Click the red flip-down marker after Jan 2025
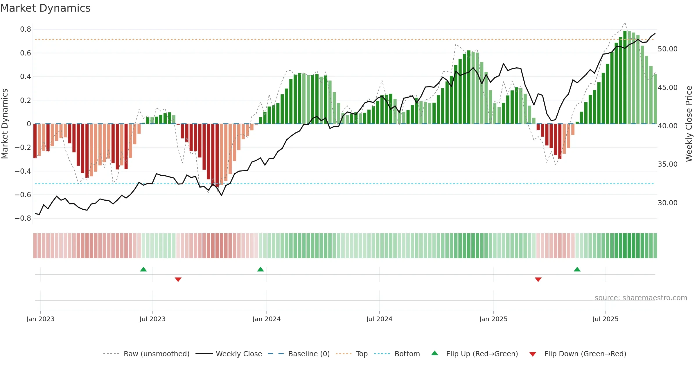The width and height of the screenshot is (697, 392). click(x=538, y=279)
